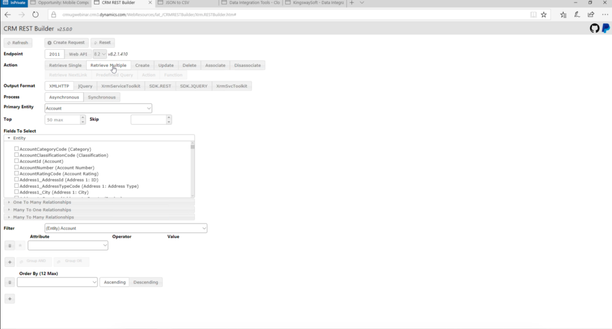The width and height of the screenshot is (612, 329).
Task: Open the browser more options menu
Action: click(604, 15)
